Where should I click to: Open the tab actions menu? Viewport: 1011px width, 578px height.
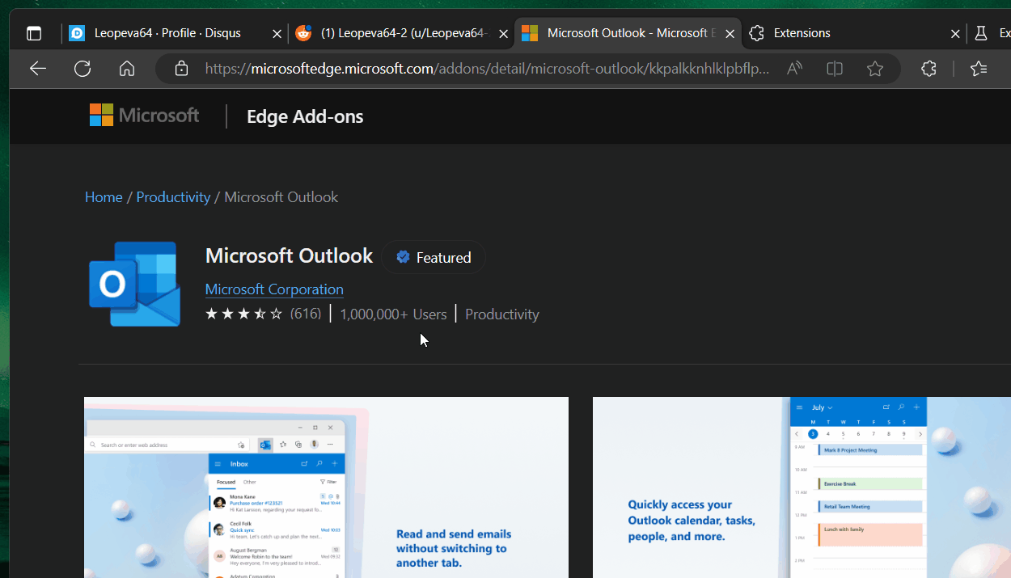coord(33,32)
